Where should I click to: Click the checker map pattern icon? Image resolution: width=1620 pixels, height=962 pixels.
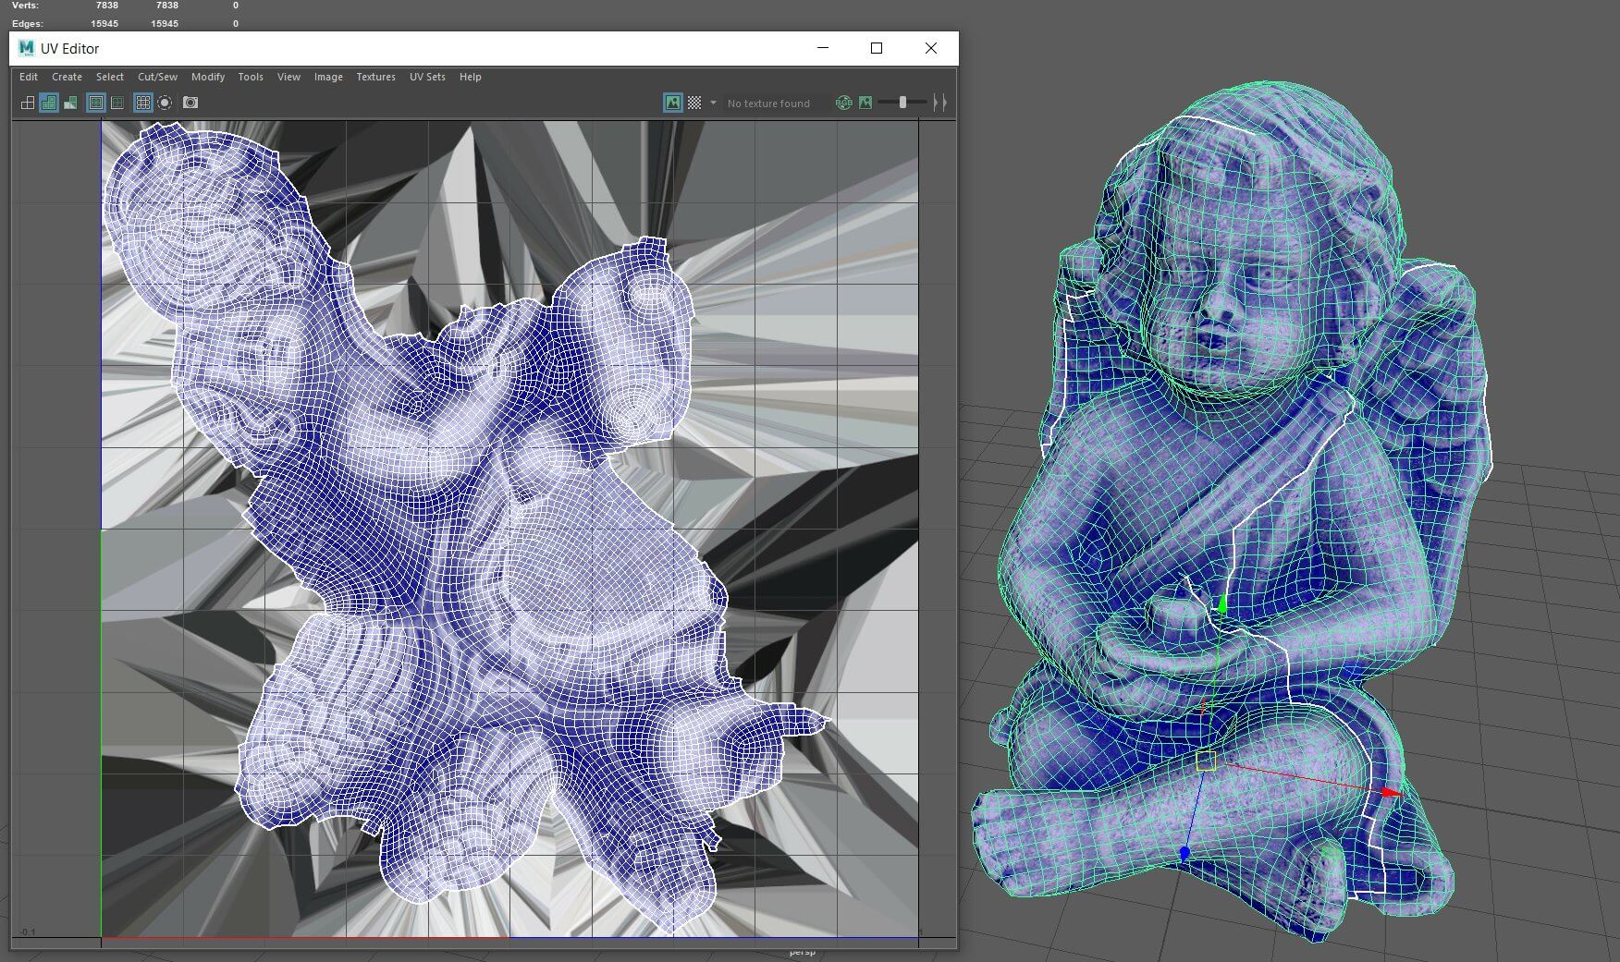coord(694,103)
